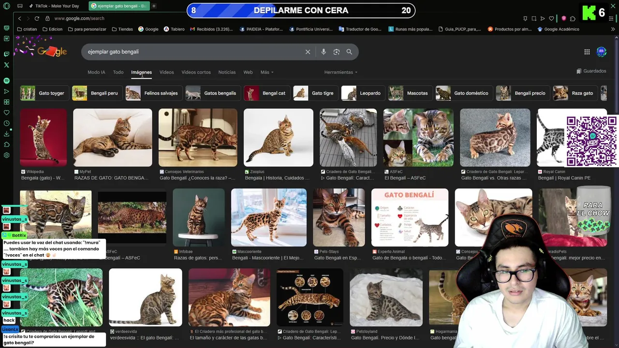Show hidden bookmarks with double chevron
The width and height of the screenshot is (619, 348).
[613, 29]
